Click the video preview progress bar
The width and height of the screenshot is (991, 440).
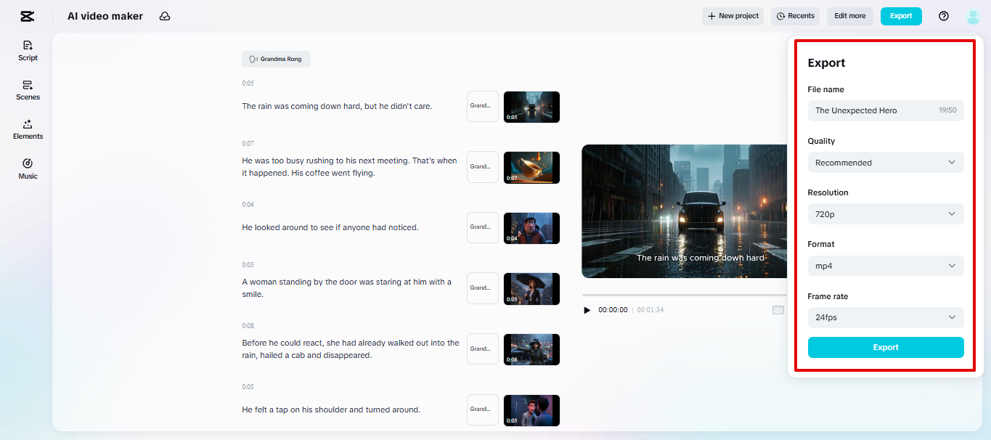(682, 296)
